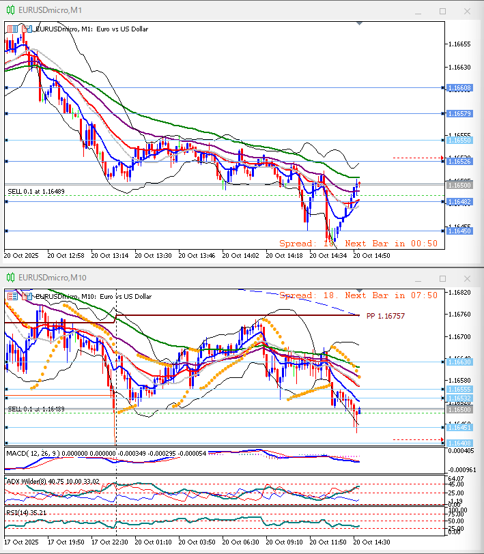Click the 1.16450 horizontal line price label
Viewport: 484px width, 554px height.
coord(458,231)
